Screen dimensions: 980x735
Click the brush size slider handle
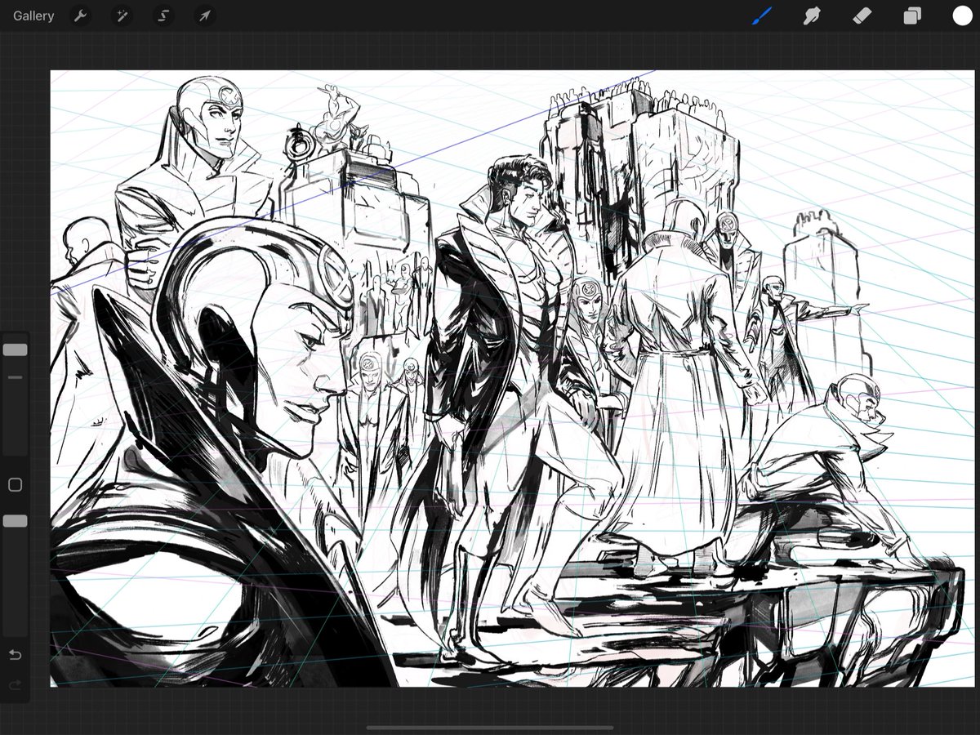15,350
